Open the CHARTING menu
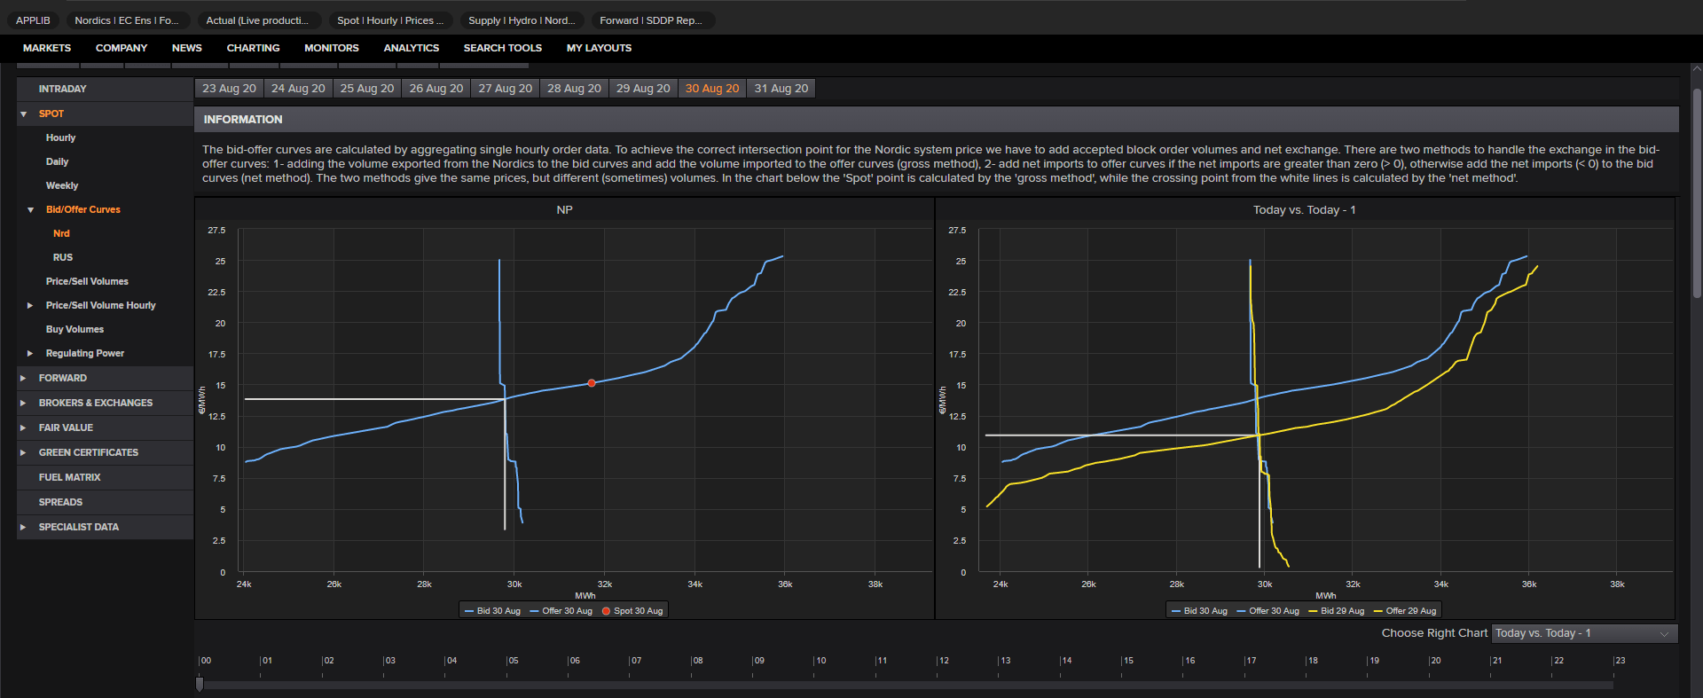1703x698 pixels. click(x=253, y=48)
